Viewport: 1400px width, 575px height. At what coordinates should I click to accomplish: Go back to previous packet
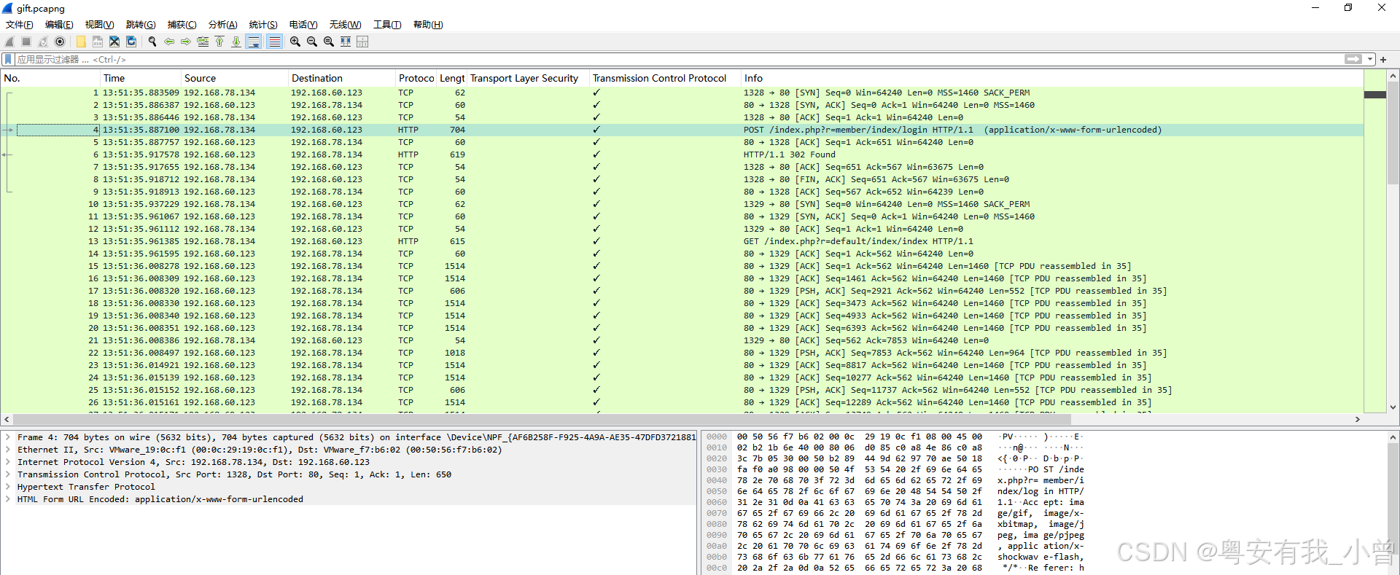click(x=169, y=42)
